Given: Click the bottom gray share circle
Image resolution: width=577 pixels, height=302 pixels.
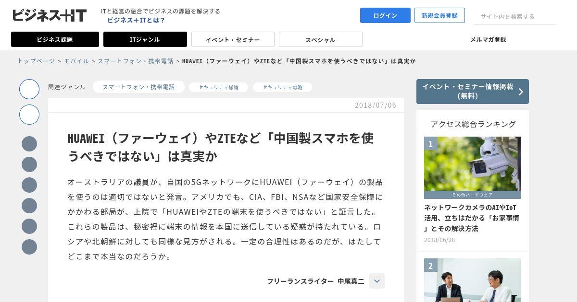Looking at the screenshot, I should coord(29,247).
